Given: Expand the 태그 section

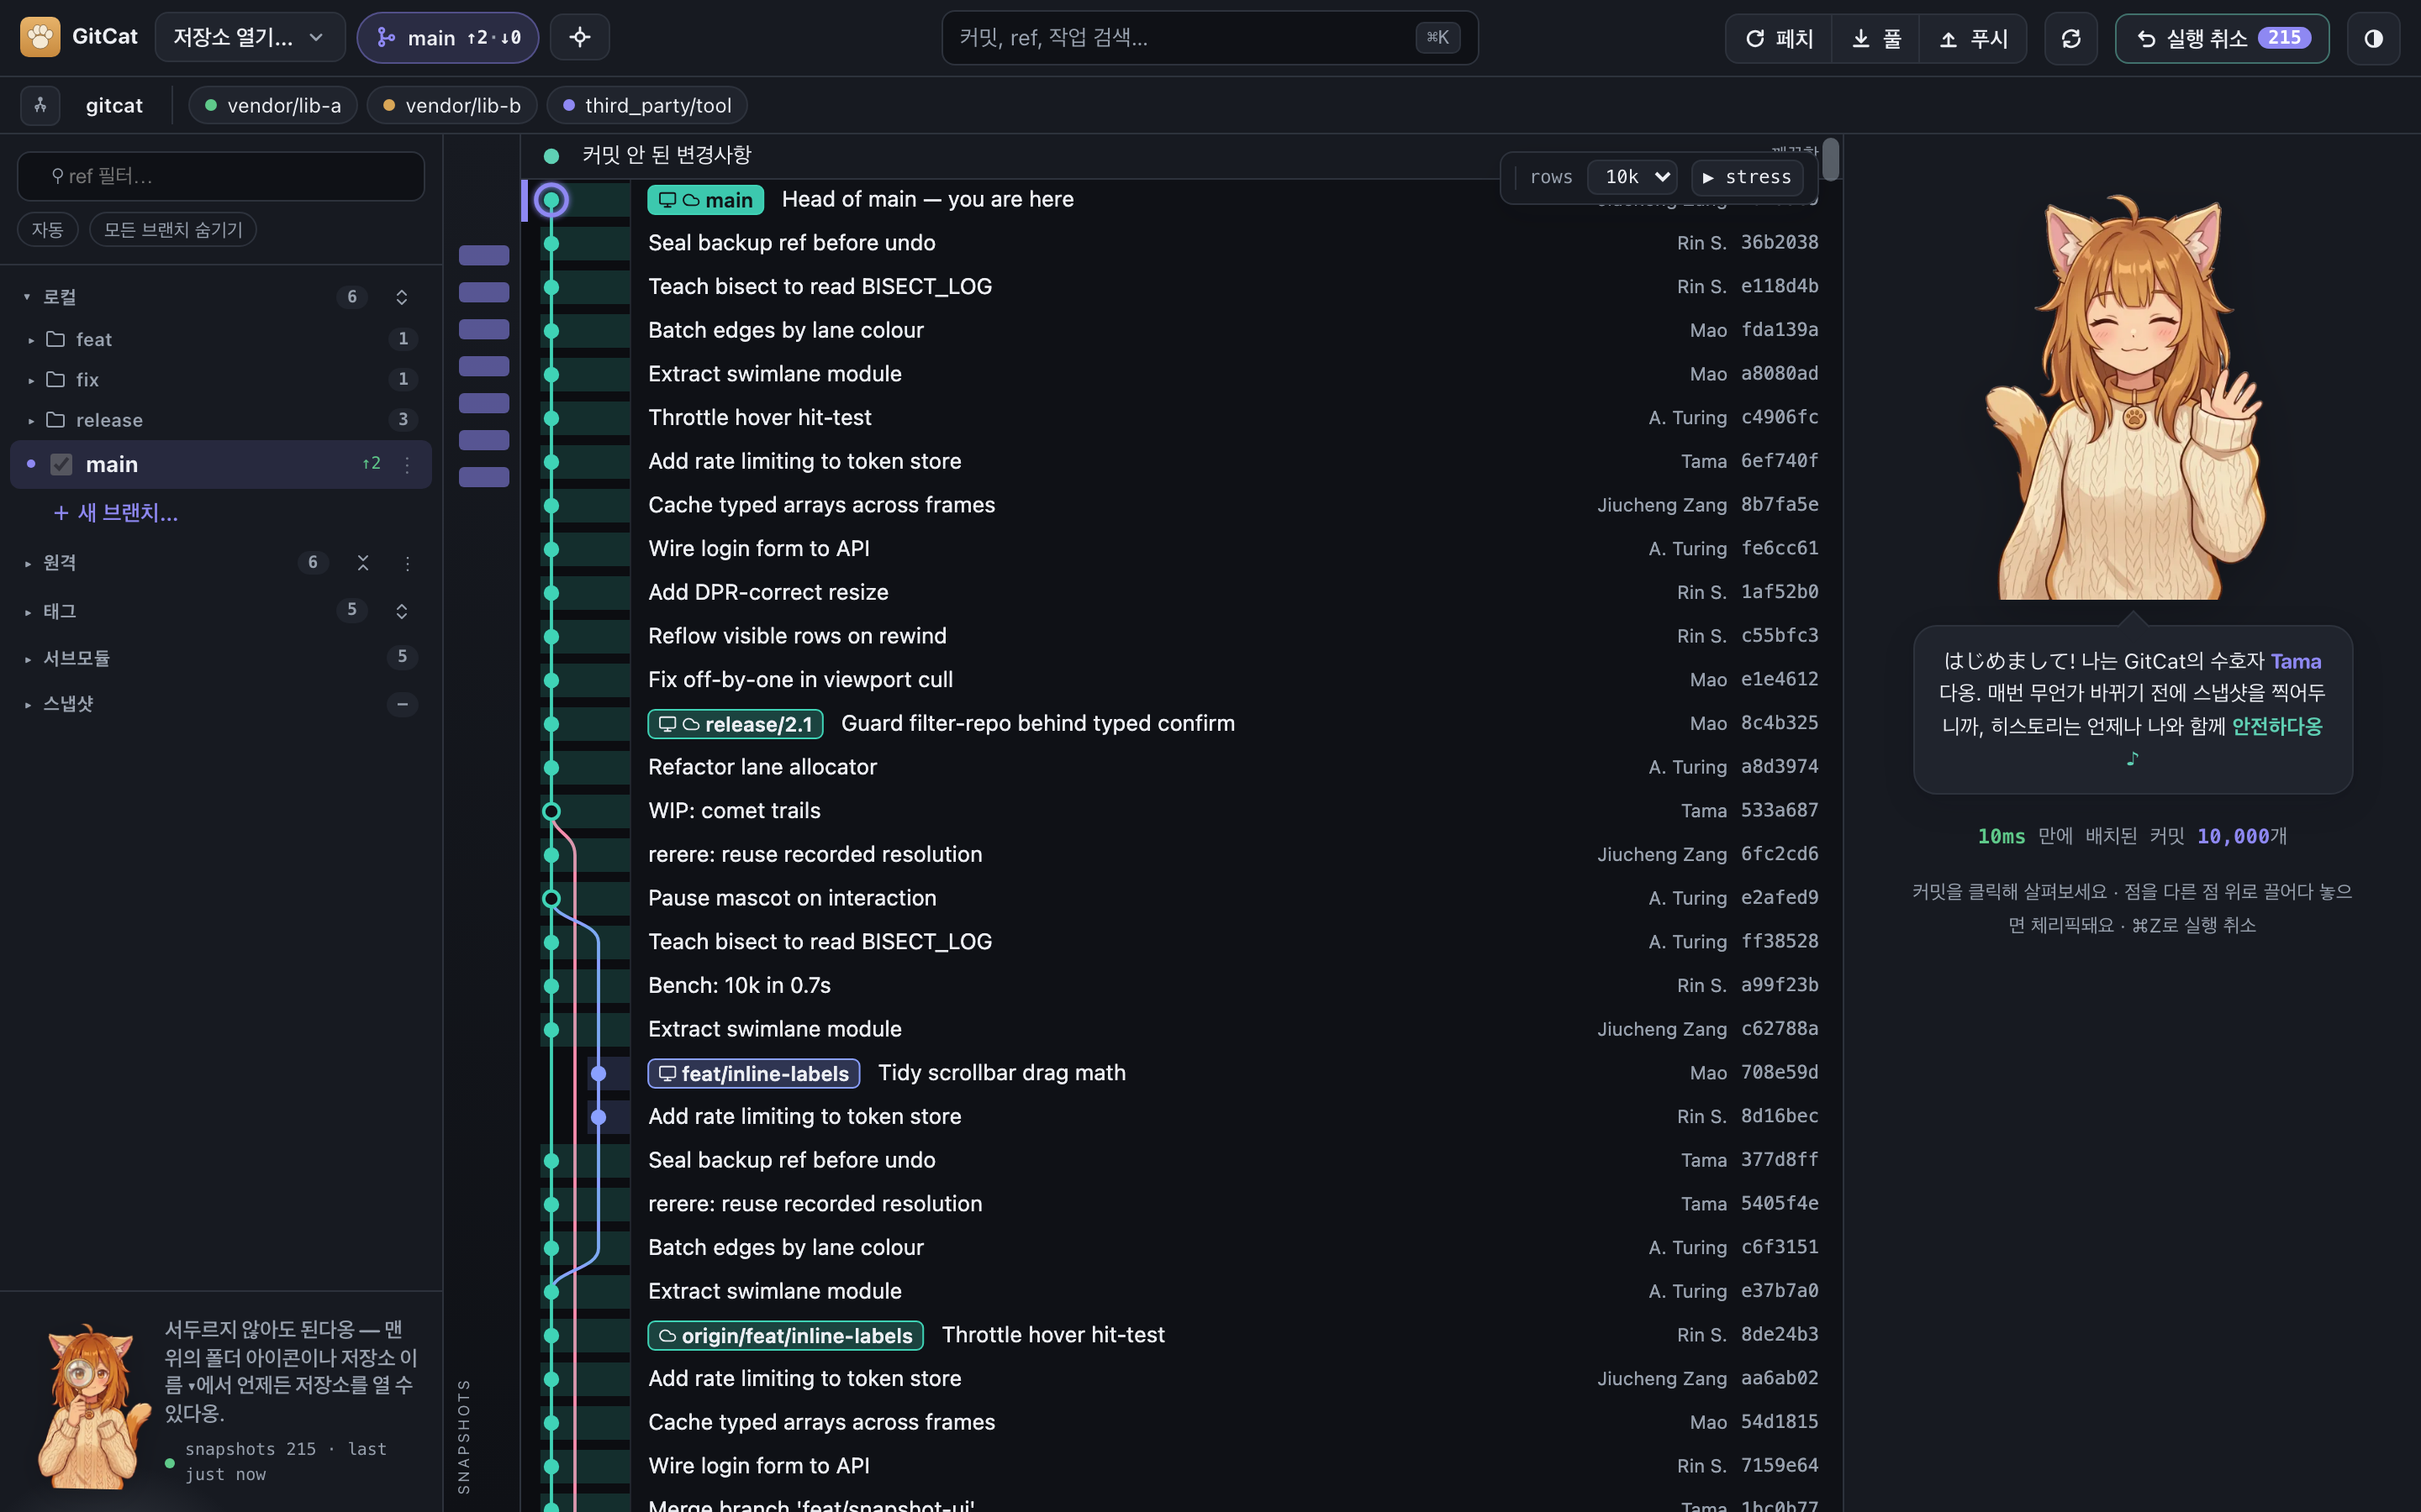Looking at the screenshot, I should (27, 611).
